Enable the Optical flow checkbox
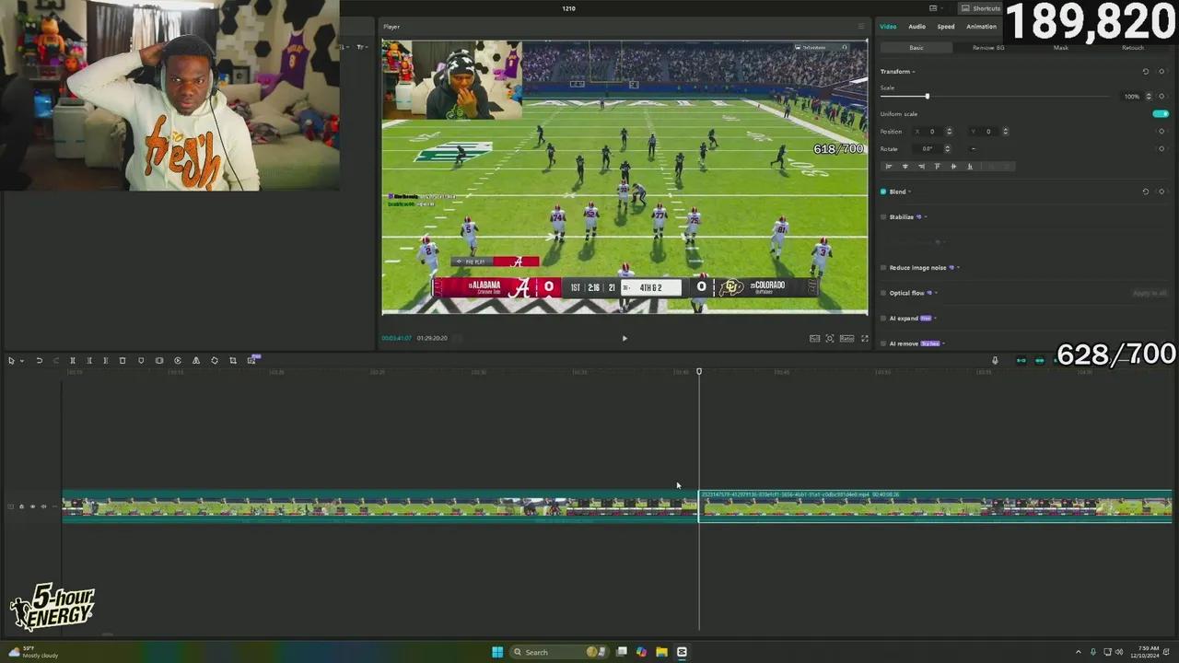This screenshot has width=1179, height=663. coord(883,293)
